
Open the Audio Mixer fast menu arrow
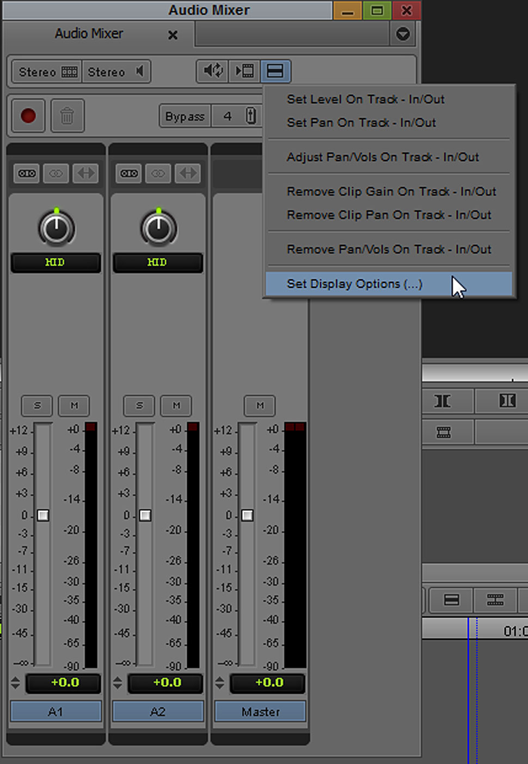403,34
